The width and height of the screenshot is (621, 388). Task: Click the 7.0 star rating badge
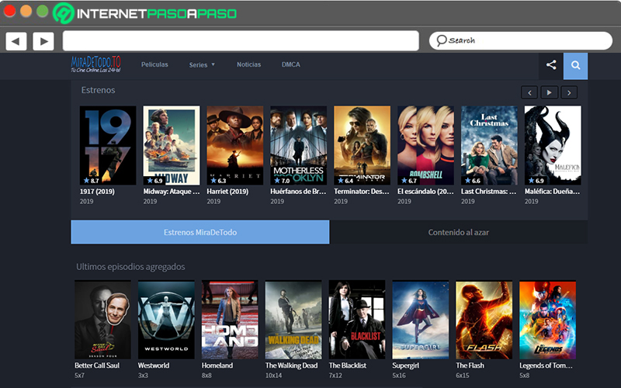click(282, 181)
